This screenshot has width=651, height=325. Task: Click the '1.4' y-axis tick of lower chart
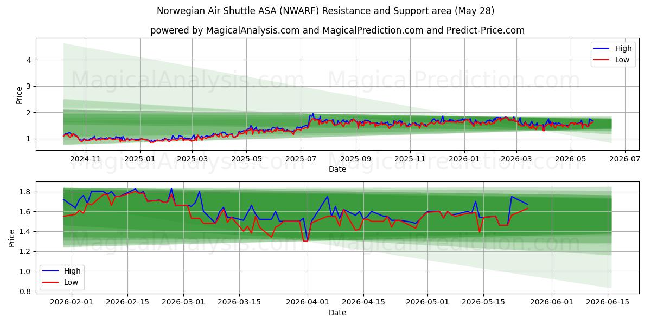pyautogui.click(x=27, y=231)
